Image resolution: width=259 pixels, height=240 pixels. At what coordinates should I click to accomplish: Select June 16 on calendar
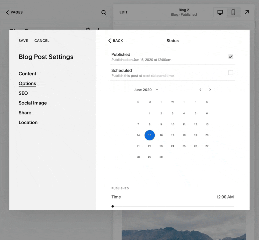(x=161, y=135)
